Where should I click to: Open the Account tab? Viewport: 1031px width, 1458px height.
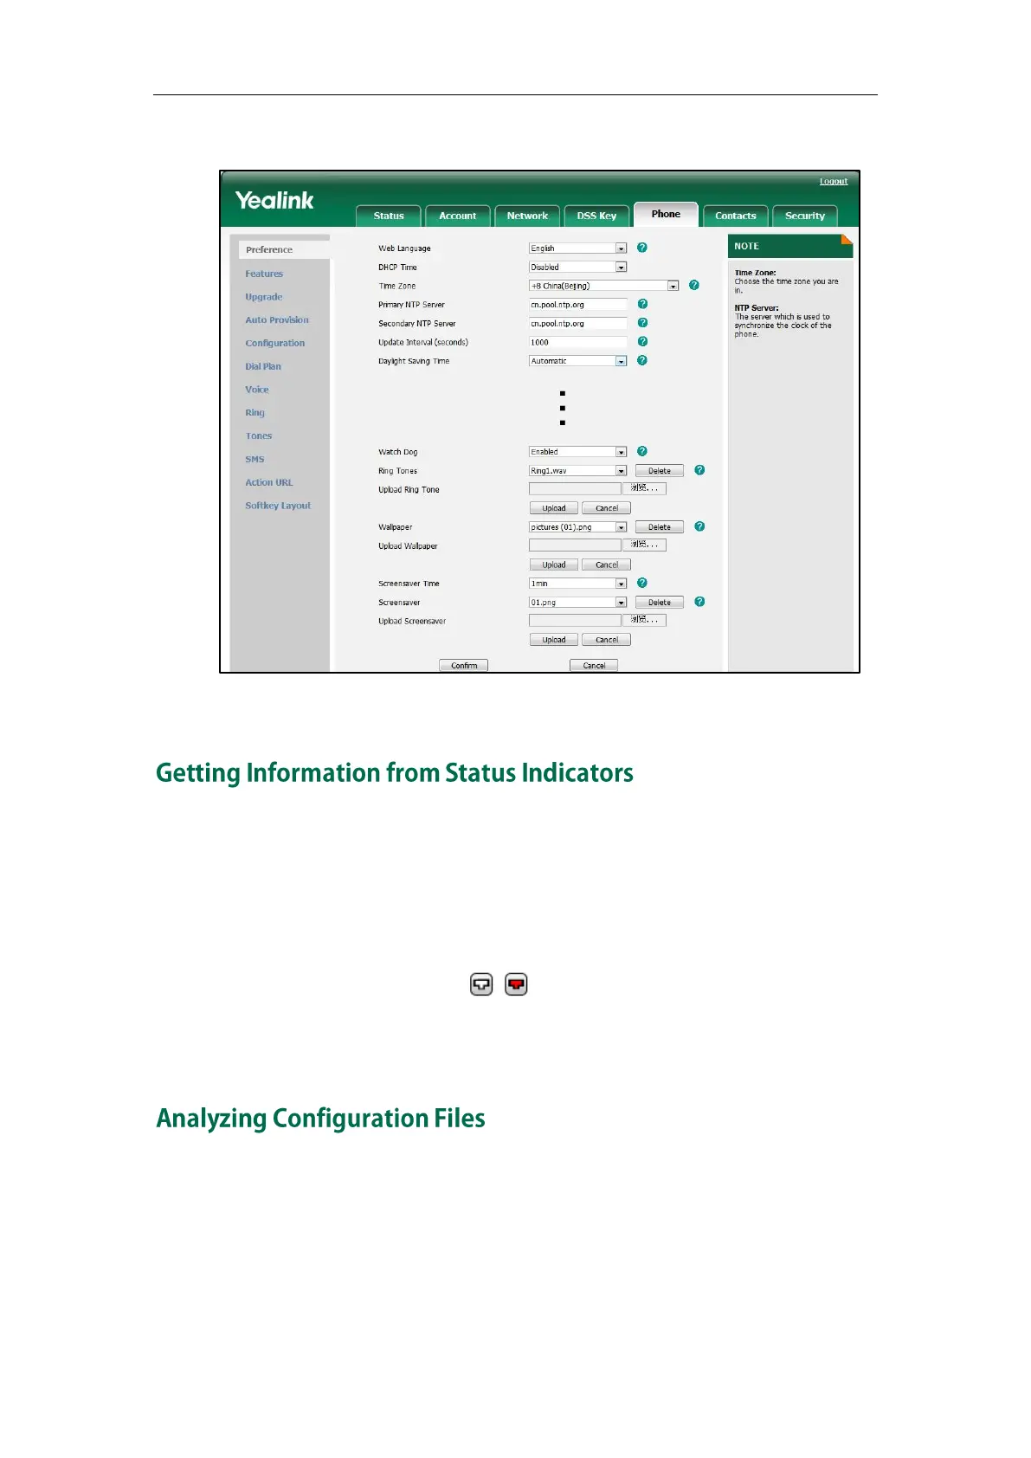[457, 216]
